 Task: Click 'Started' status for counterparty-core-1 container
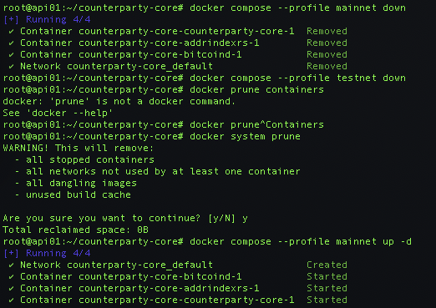pyautogui.click(x=327, y=300)
